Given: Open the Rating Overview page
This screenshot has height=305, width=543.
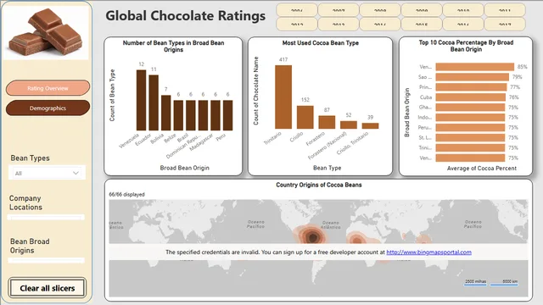Looking at the screenshot, I should click(48, 88).
